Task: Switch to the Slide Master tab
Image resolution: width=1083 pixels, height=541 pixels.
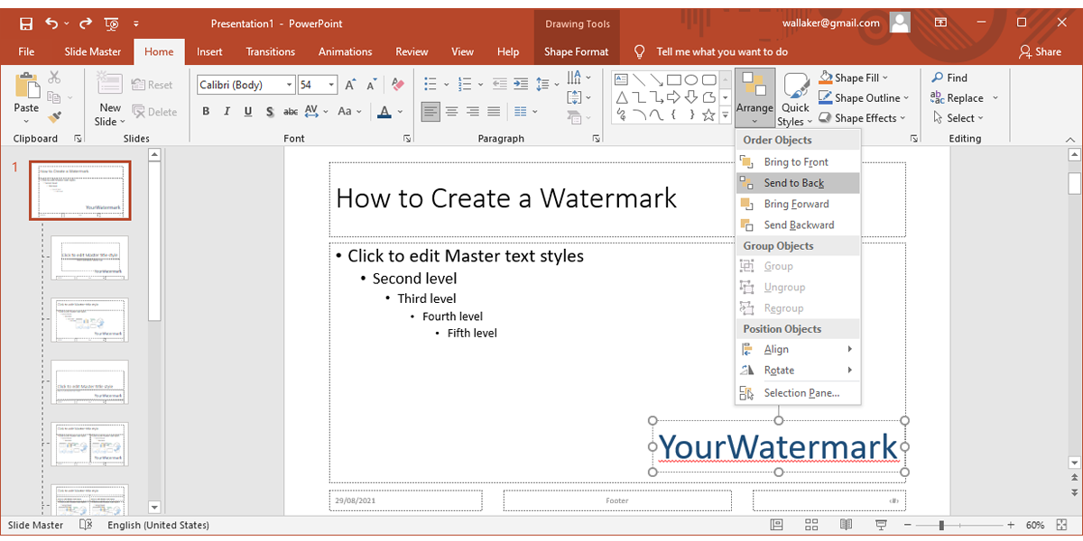Action: point(93,51)
